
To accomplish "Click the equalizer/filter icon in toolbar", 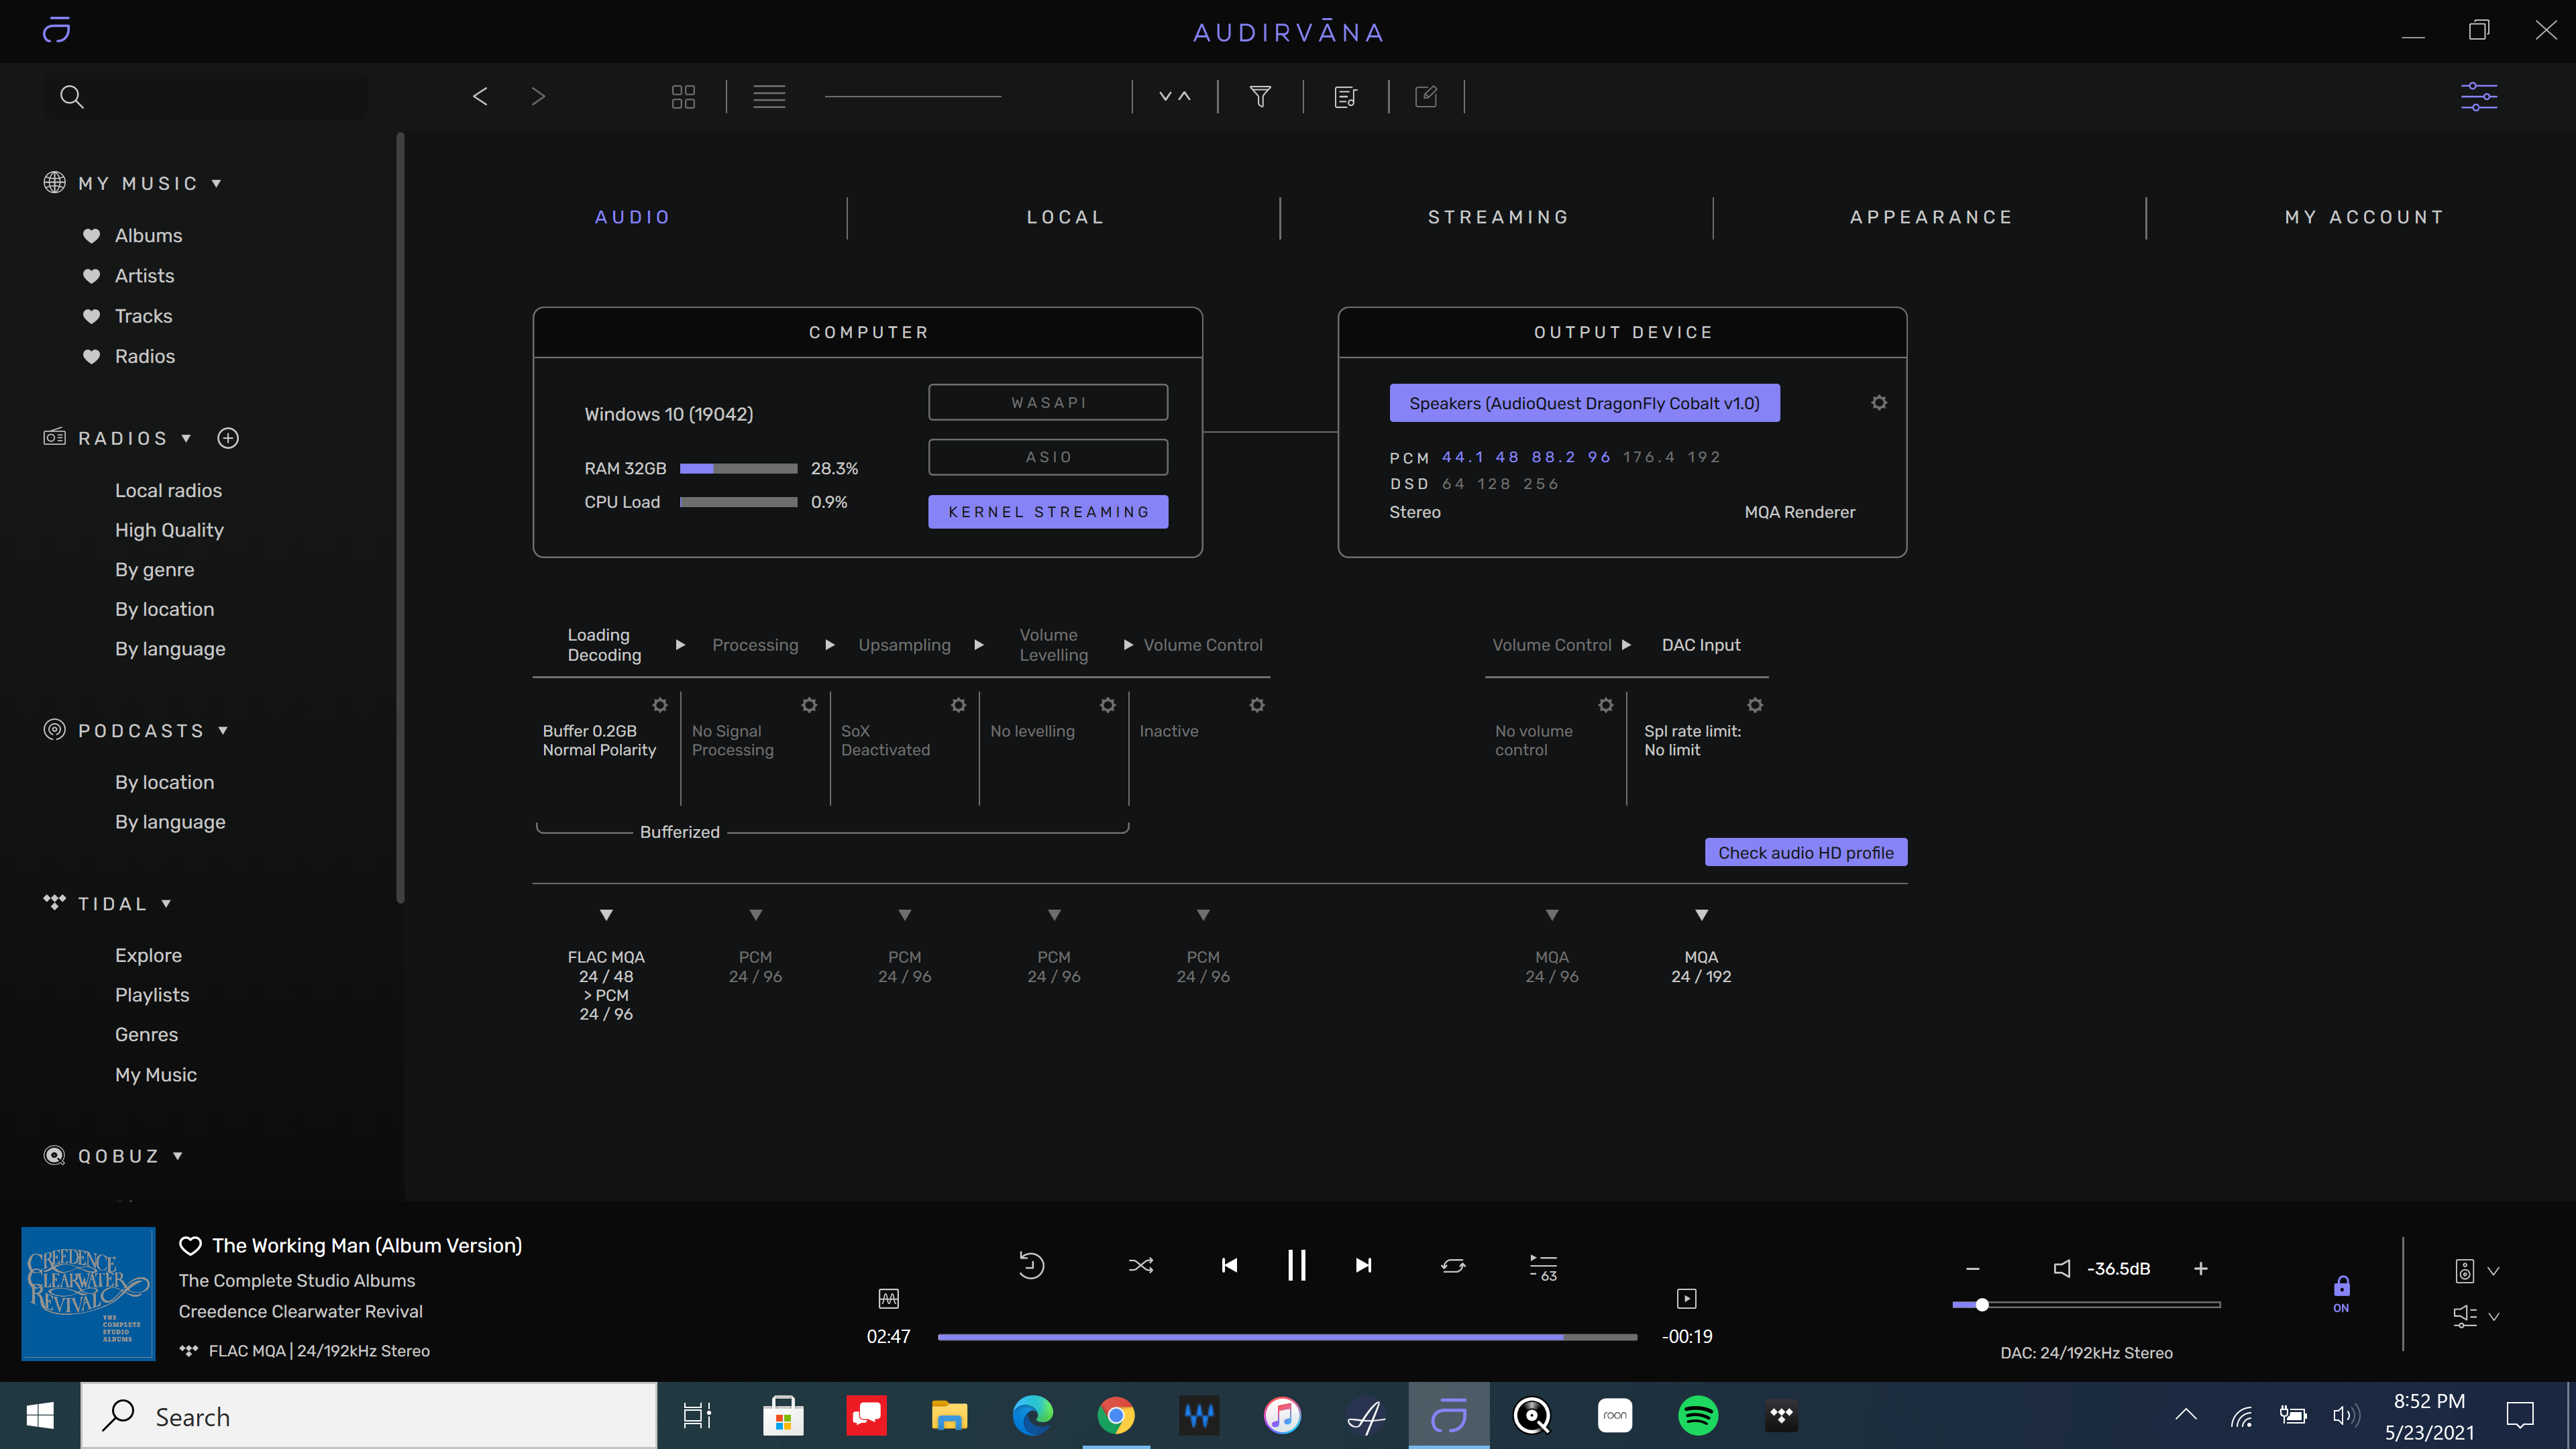I will (2479, 95).
